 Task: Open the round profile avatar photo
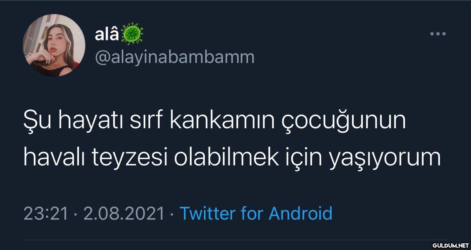54,45
